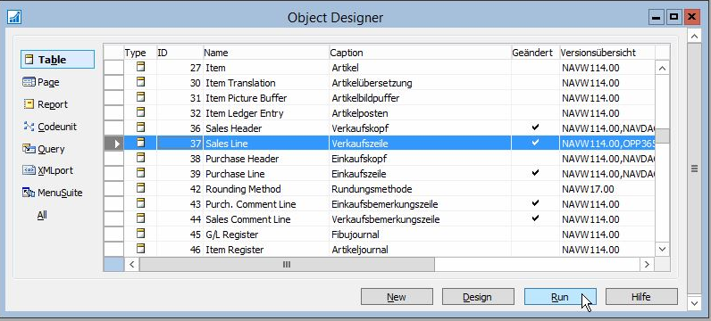Select Purchase Header name cell
The height and width of the screenshot is (321, 711).
click(266, 159)
